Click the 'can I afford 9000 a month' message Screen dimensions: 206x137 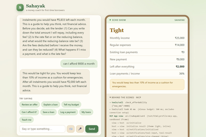(79, 64)
